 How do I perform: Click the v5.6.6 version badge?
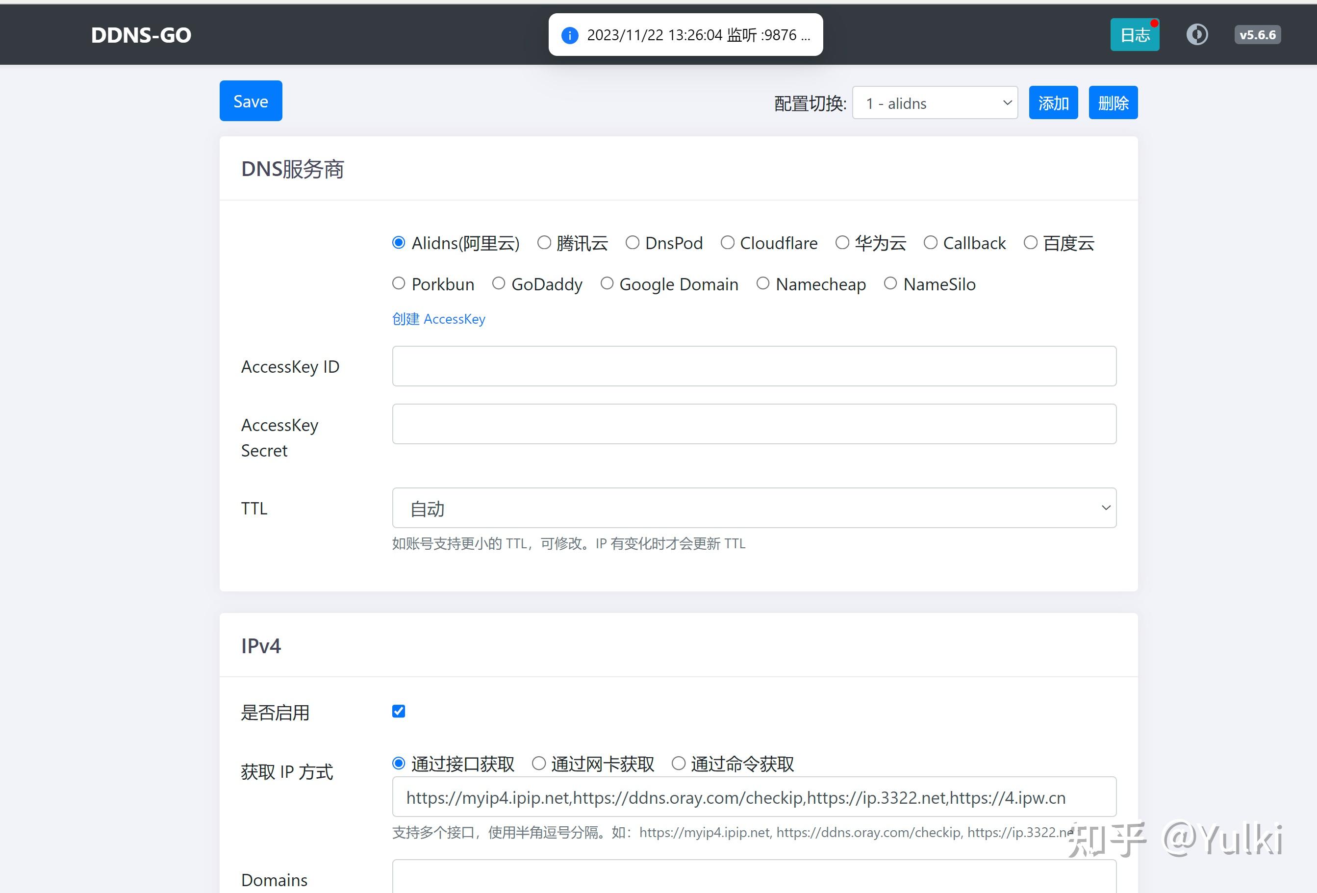[x=1257, y=34]
